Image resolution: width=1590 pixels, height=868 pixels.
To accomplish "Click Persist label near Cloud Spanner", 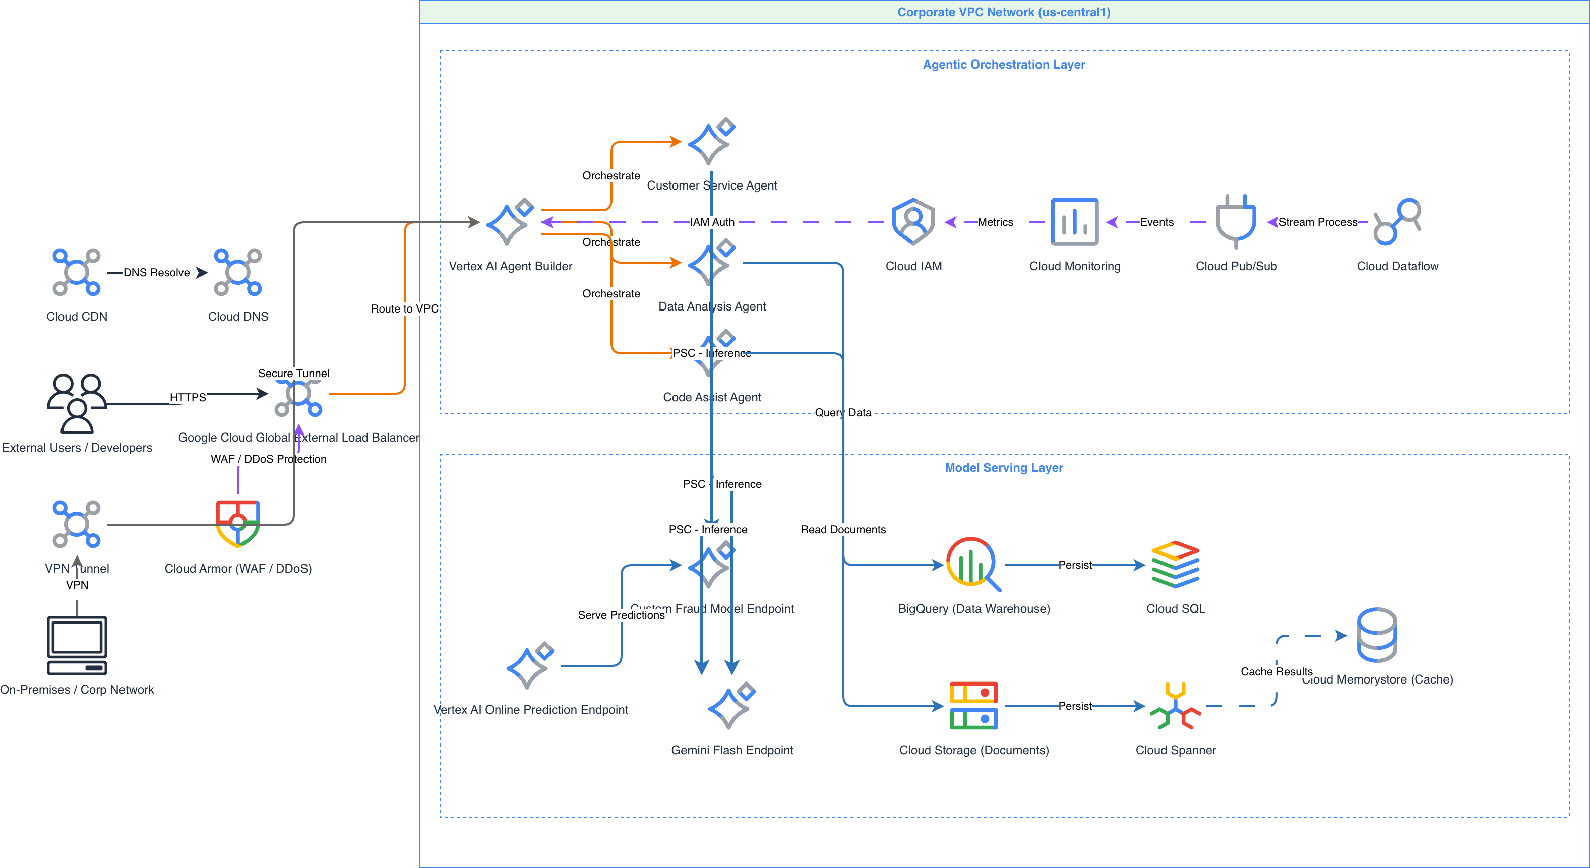I will click(1075, 706).
